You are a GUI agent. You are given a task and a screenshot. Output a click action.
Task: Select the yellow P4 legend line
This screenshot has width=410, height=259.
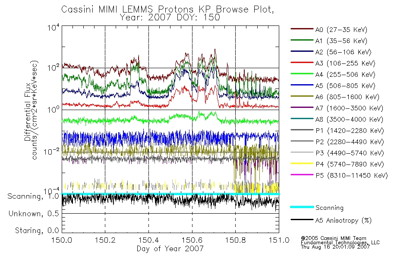pyautogui.click(x=302, y=164)
